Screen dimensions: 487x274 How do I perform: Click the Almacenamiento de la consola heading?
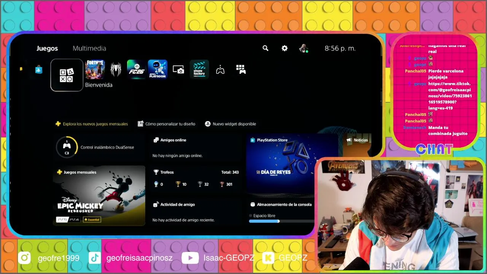[x=284, y=205]
